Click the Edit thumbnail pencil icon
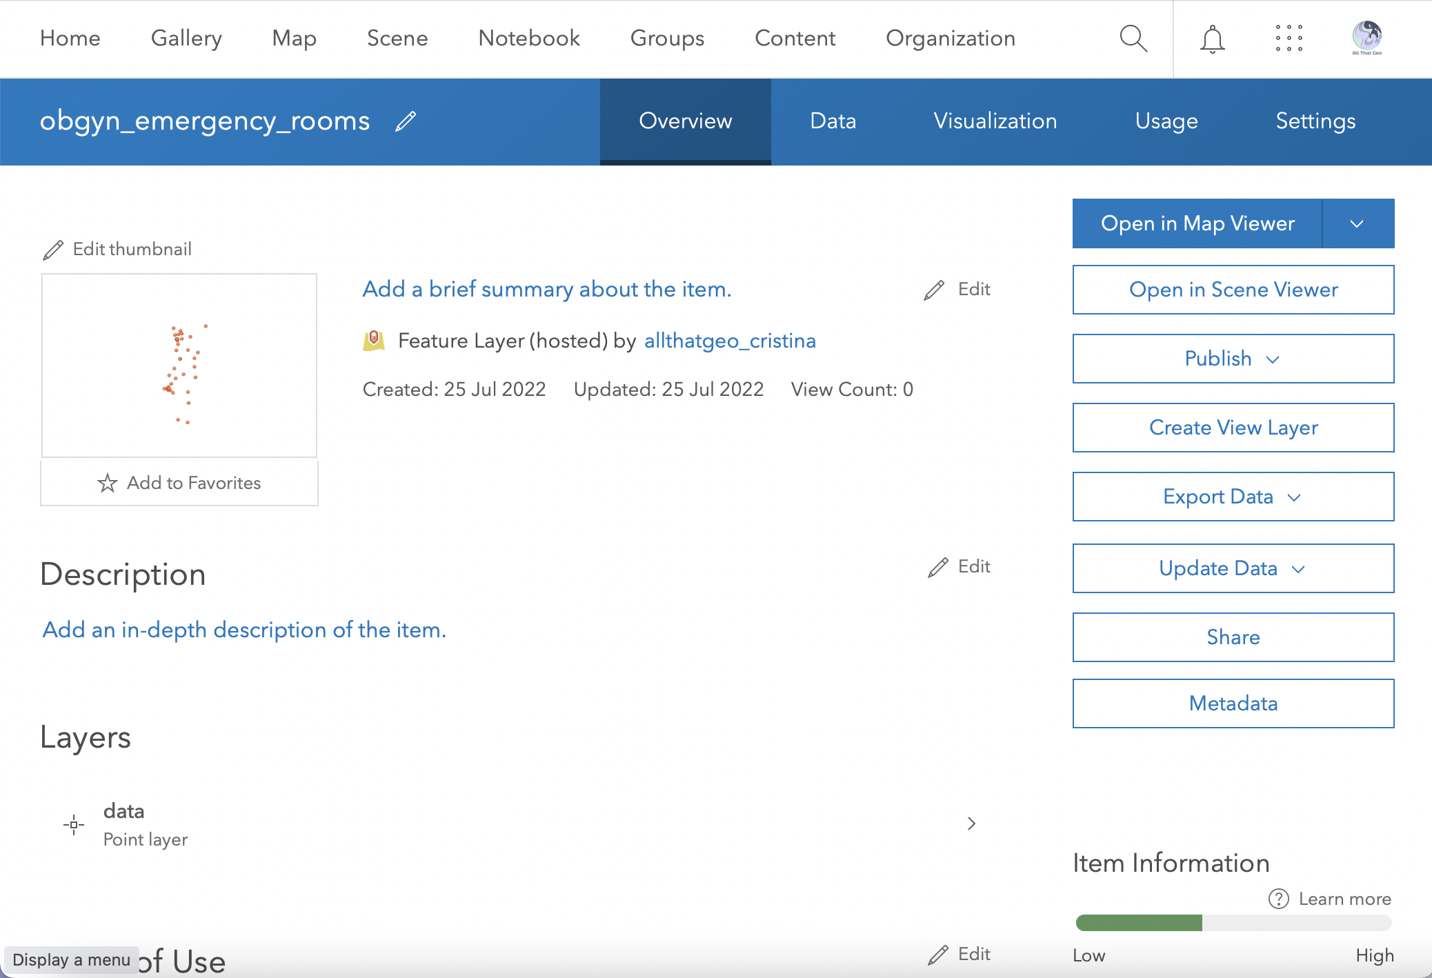Image resolution: width=1432 pixels, height=978 pixels. point(53,250)
